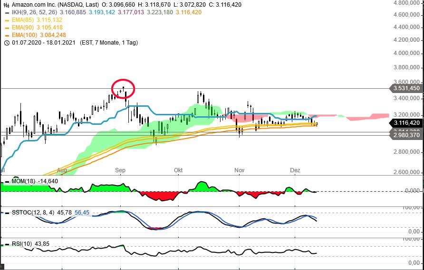
Task: Click the IKH color dash marker
Action: 7,12
